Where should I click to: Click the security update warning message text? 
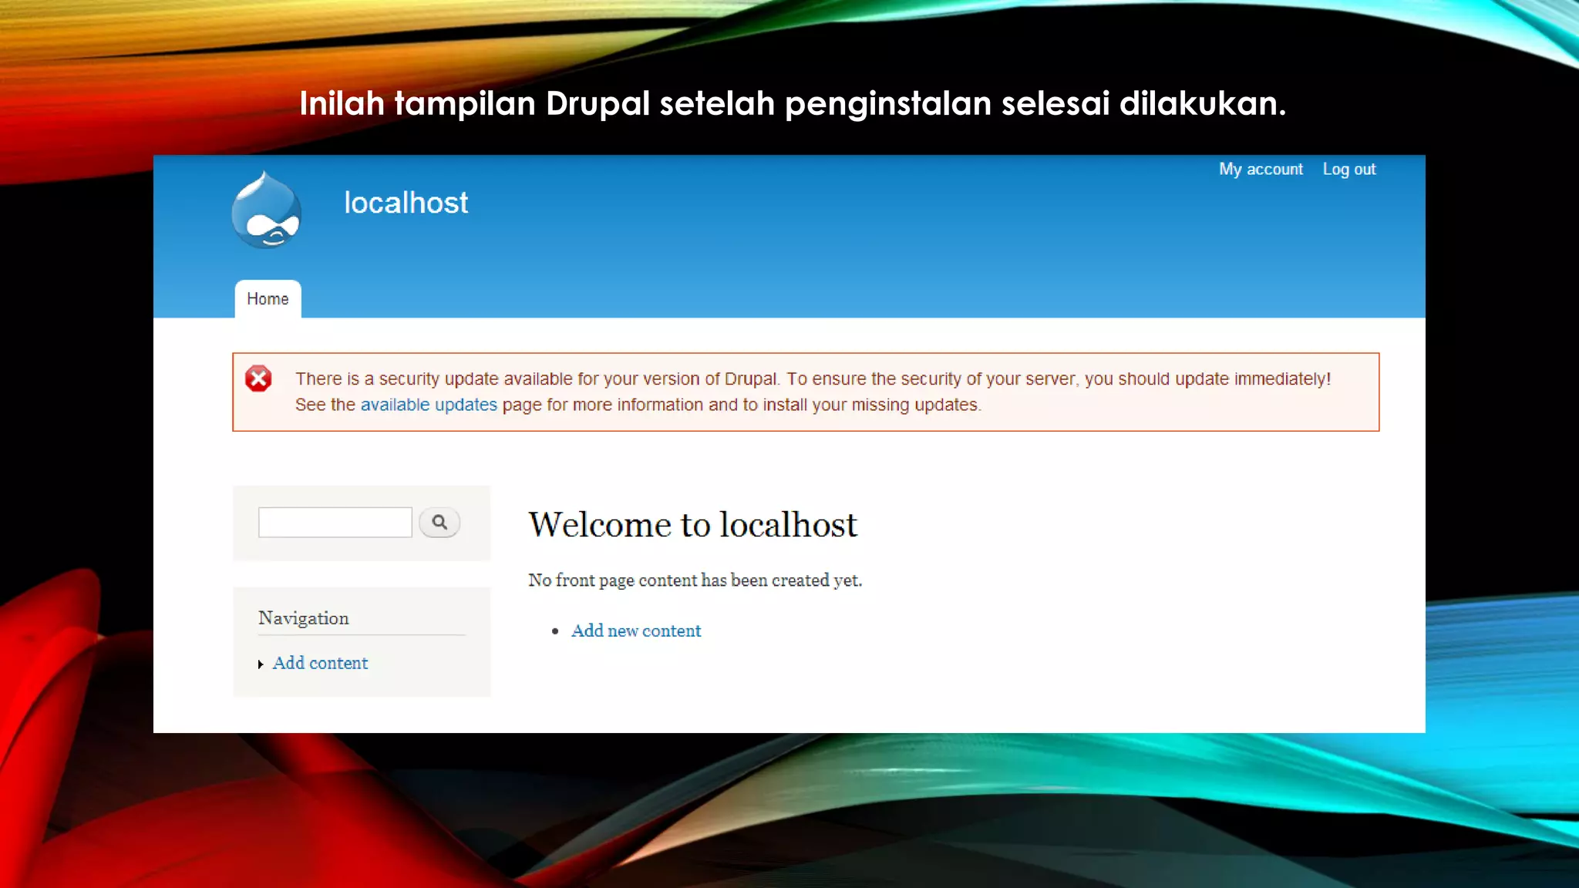coord(813,392)
